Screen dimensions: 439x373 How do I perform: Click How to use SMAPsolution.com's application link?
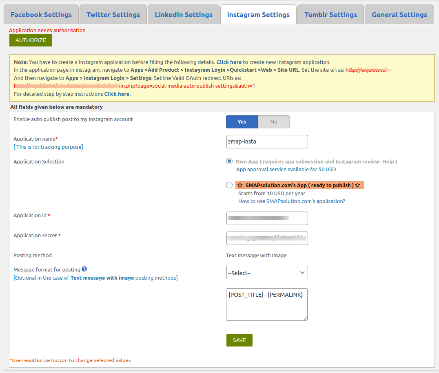click(x=291, y=201)
